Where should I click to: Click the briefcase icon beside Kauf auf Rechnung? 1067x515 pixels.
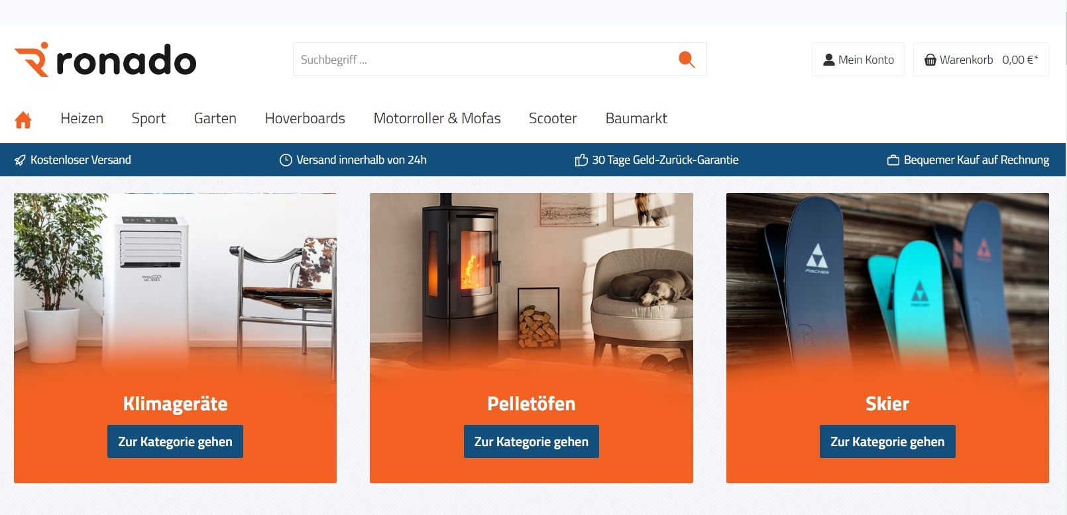pos(893,160)
